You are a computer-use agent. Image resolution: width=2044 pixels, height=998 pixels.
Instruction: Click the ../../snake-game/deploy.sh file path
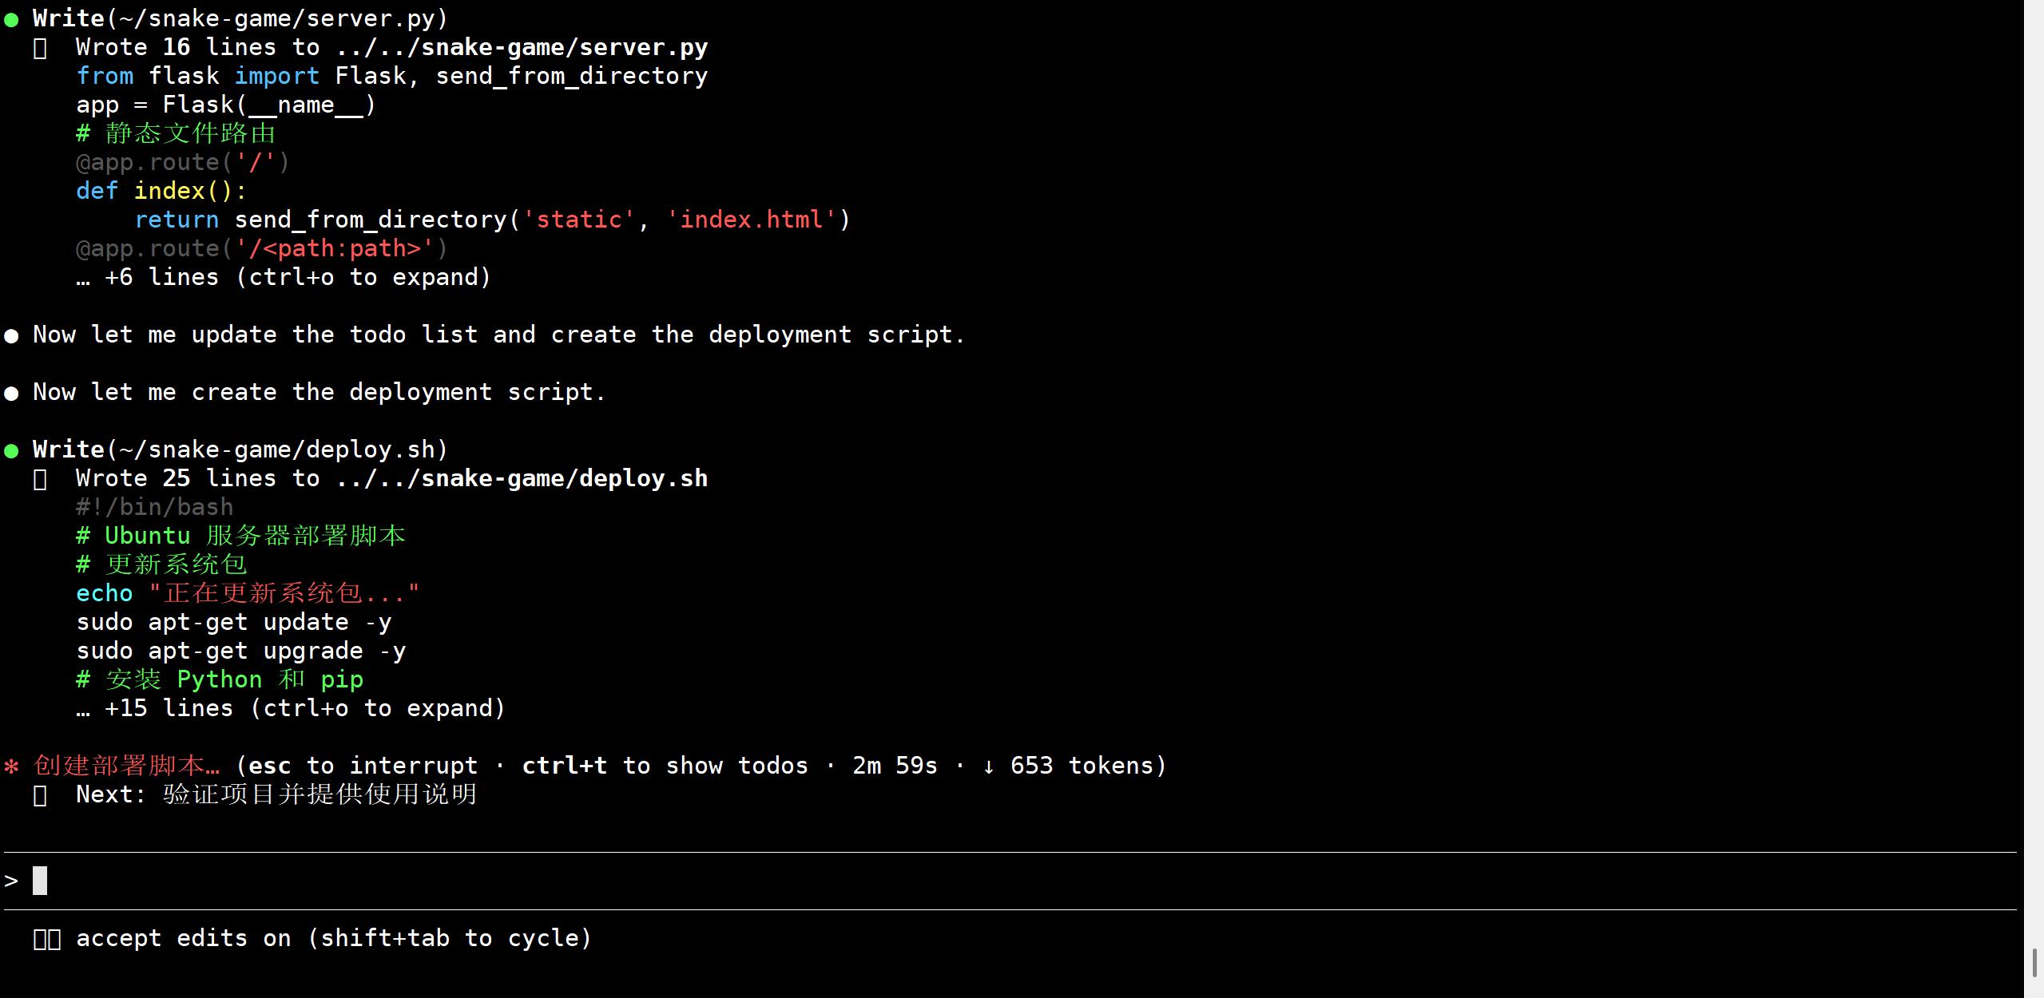[x=522, y=478]
